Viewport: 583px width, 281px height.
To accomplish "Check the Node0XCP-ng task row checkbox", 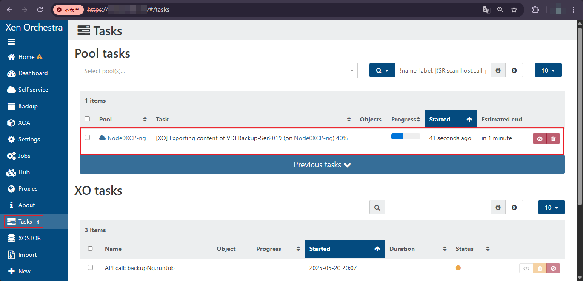I will (x=87, y=138).
